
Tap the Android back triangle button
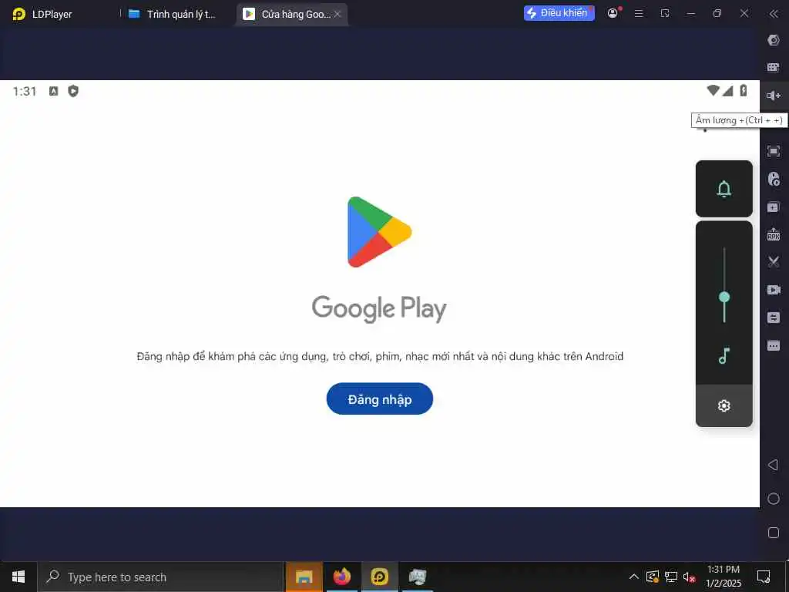774,465
